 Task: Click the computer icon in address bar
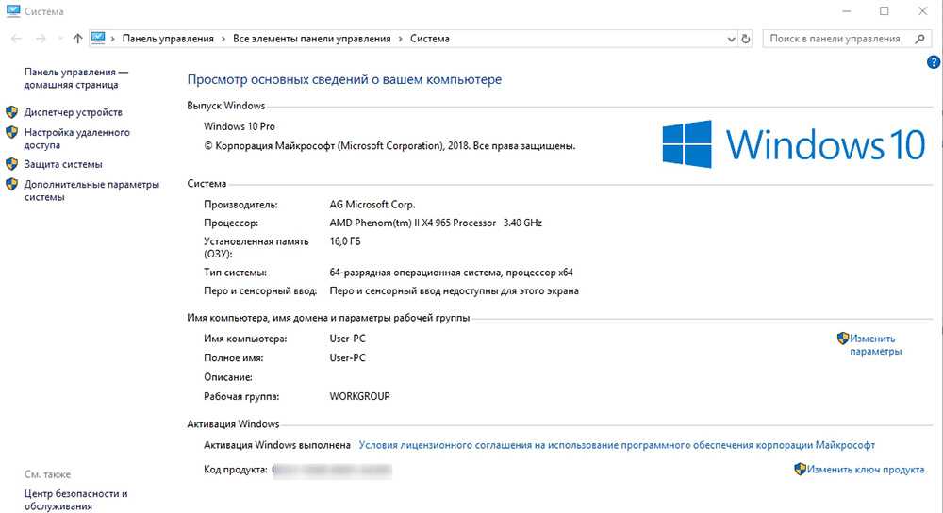coord(98,38)
